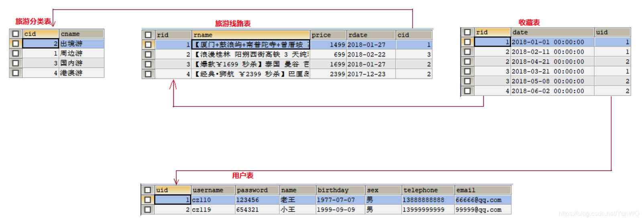Check the row for user cz110
The height and width of the screenshot is (221, 643).
[x=148, y=200]
